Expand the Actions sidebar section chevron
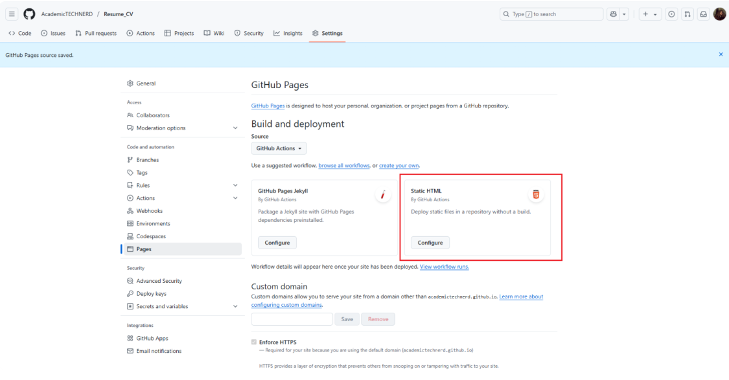Image resolution: width=729 pixels, height=380 pixels. [235, 198]
